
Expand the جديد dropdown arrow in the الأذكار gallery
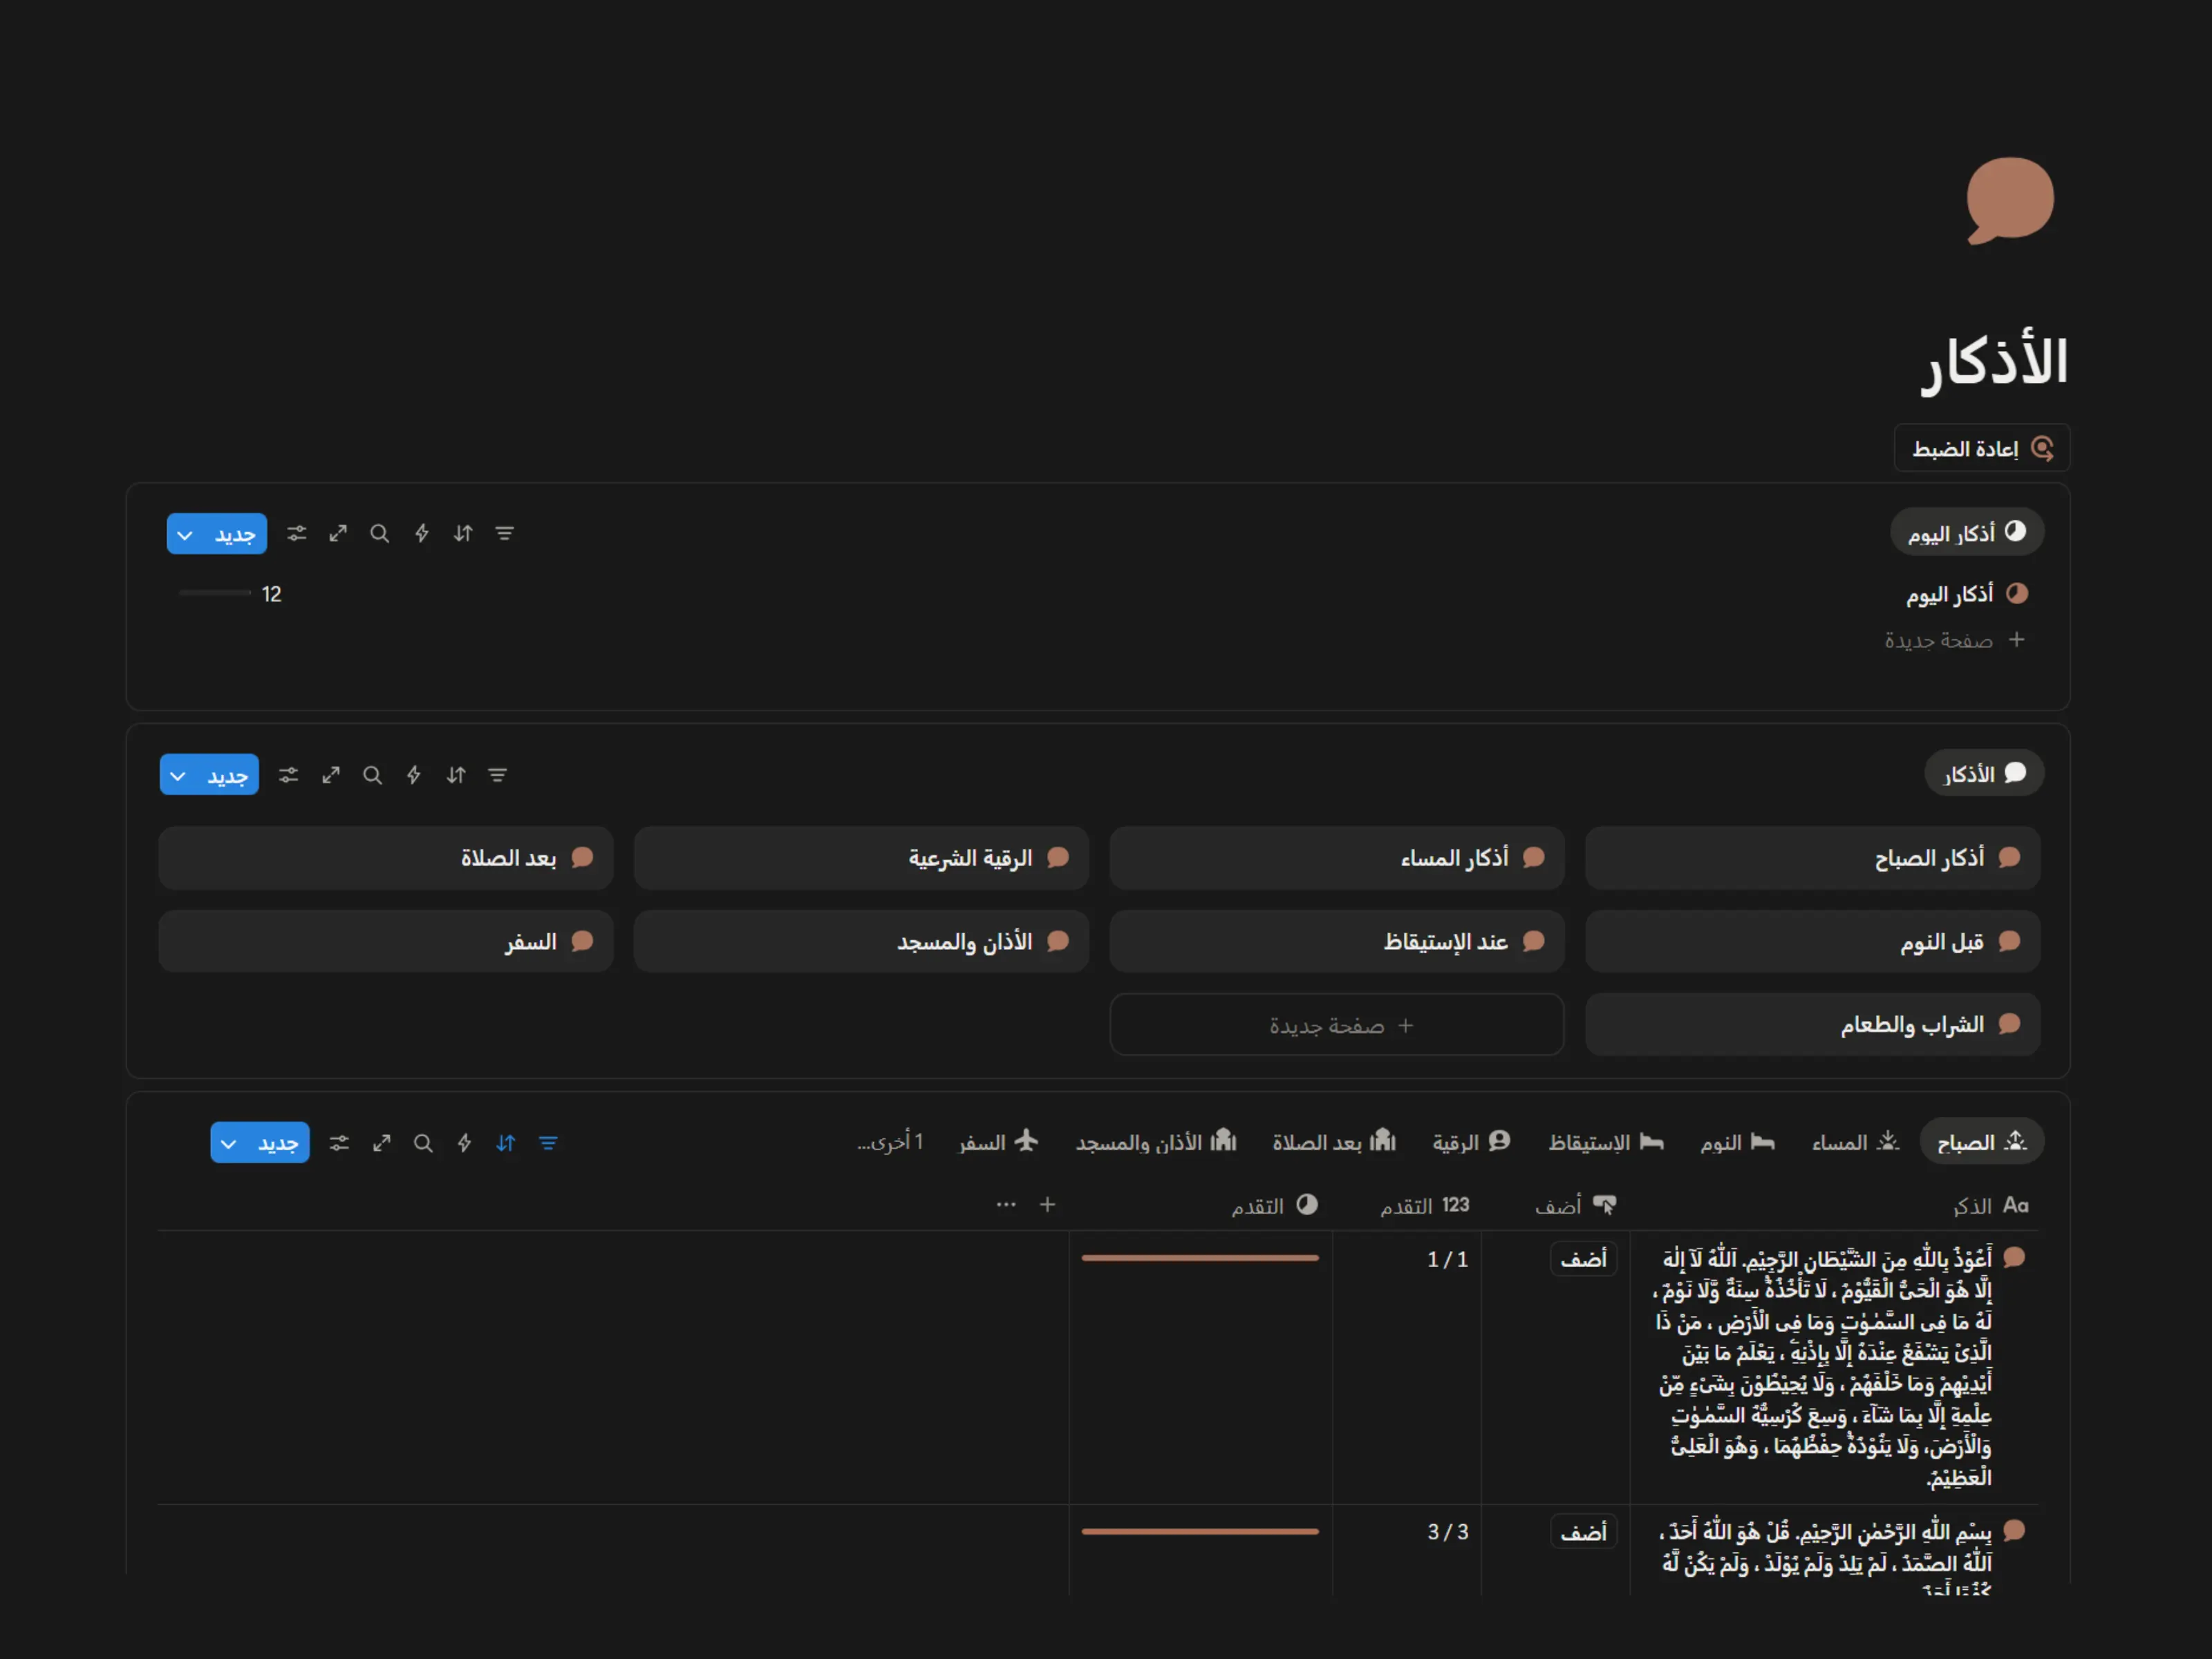(178, 776)
